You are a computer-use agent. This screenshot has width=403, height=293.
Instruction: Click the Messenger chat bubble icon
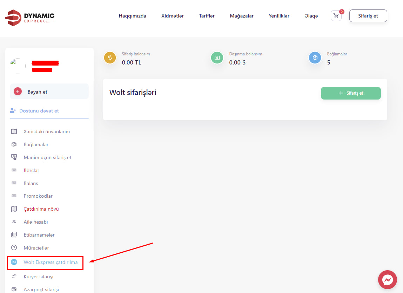(387, 280)
